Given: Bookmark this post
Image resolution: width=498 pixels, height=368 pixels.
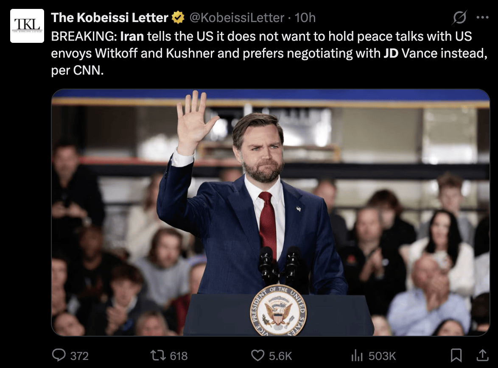Looking at the screenshot, I should pyautogui.click(x=456, y=355).
